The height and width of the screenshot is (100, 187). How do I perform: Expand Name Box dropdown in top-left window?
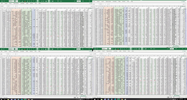coord(7,6)
